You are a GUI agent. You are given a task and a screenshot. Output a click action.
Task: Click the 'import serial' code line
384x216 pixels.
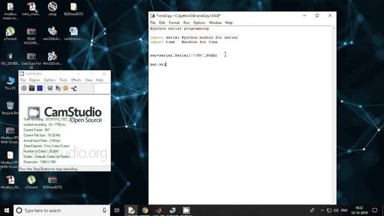click(x=194, y=37)
